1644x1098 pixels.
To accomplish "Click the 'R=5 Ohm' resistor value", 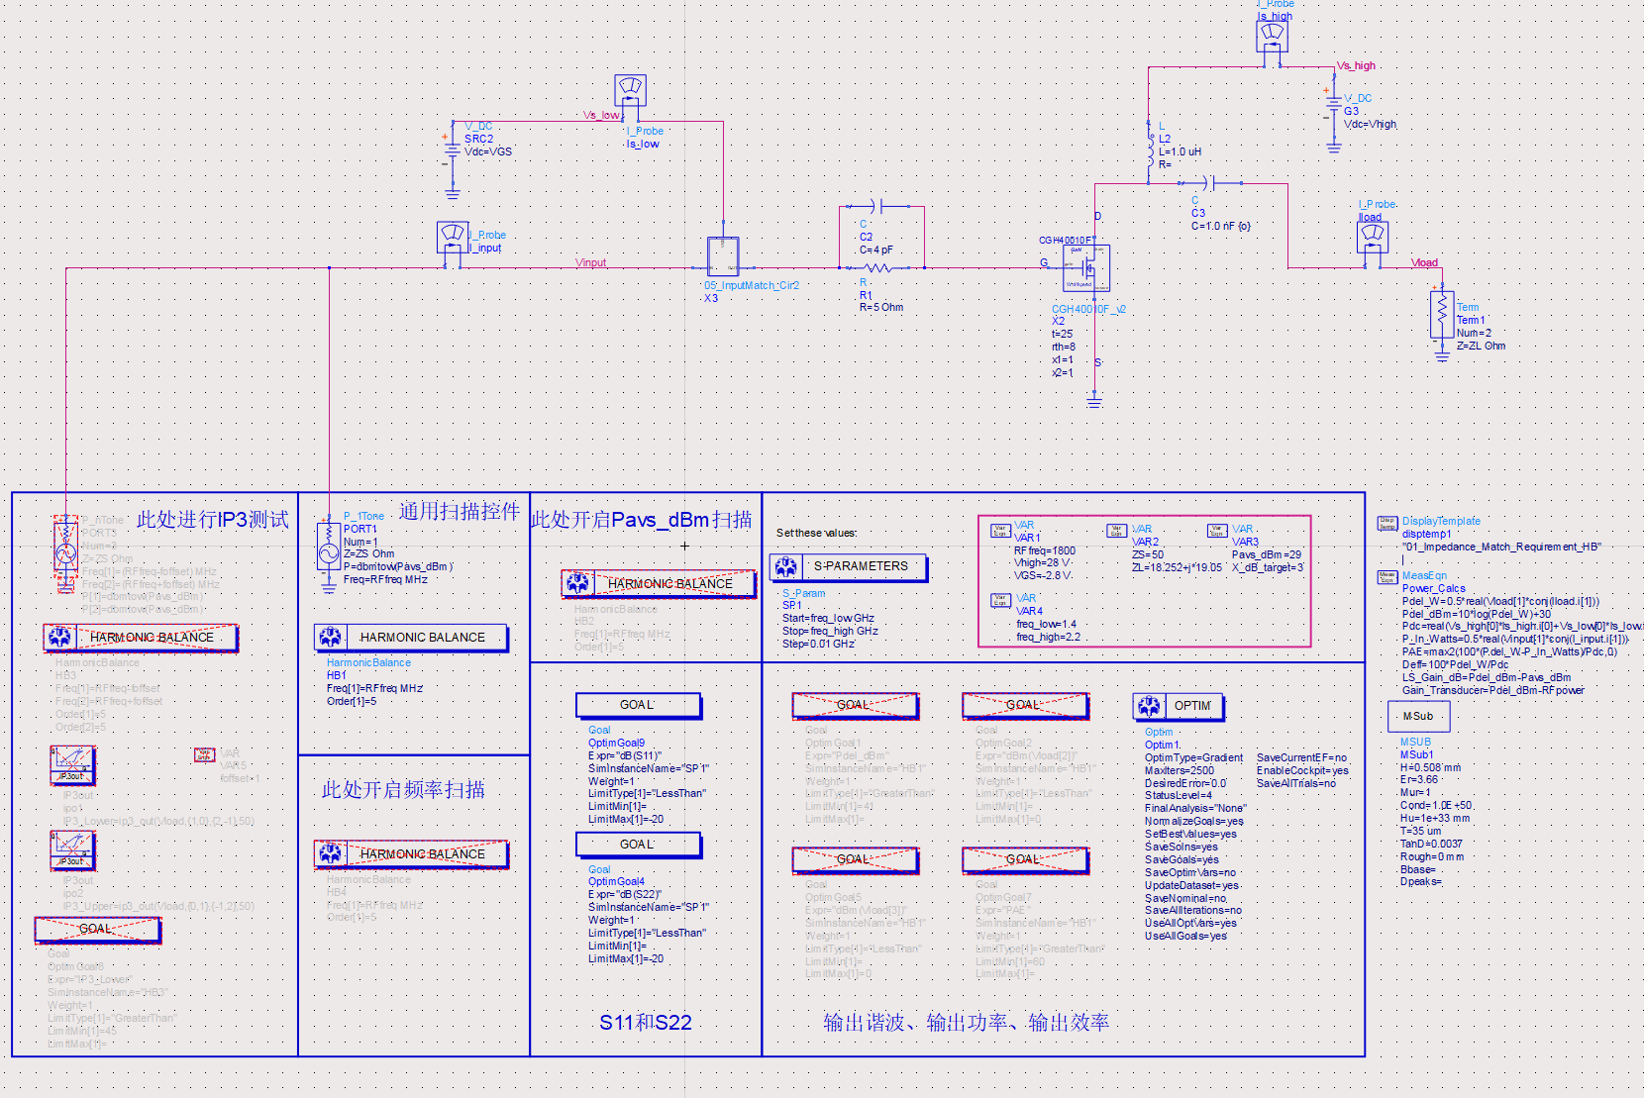I will point(881,307).
